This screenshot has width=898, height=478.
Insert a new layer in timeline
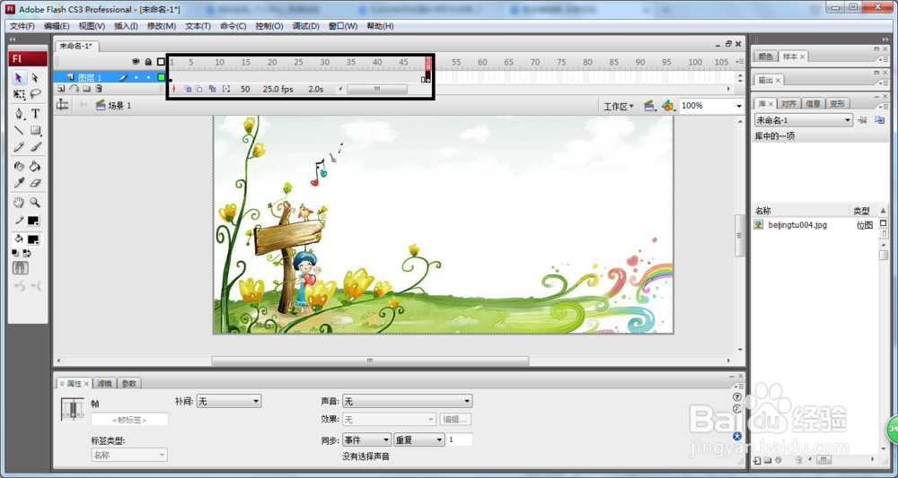[x=61, y=89]
